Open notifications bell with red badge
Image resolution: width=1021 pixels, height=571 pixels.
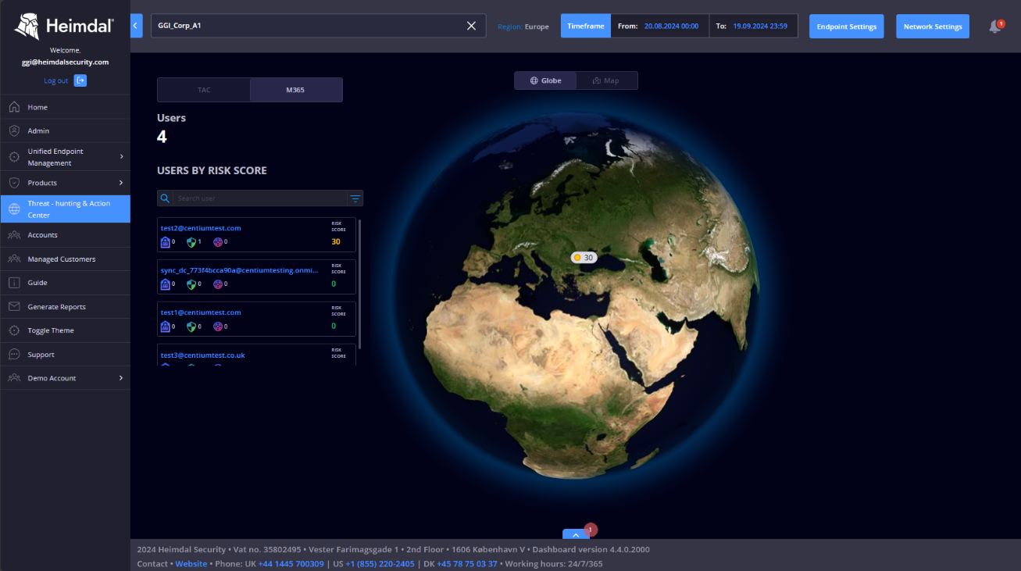(x=995, y=26)
